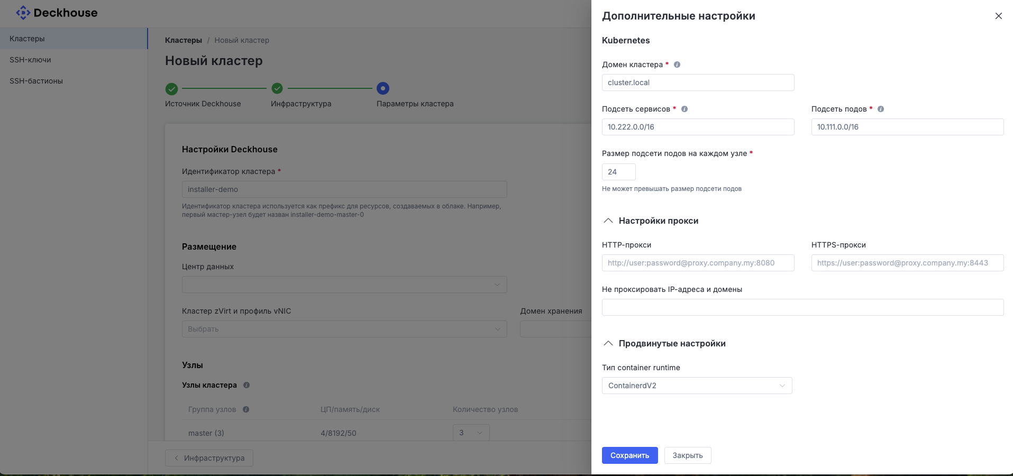Click the Сохранить button

point(629,455)
